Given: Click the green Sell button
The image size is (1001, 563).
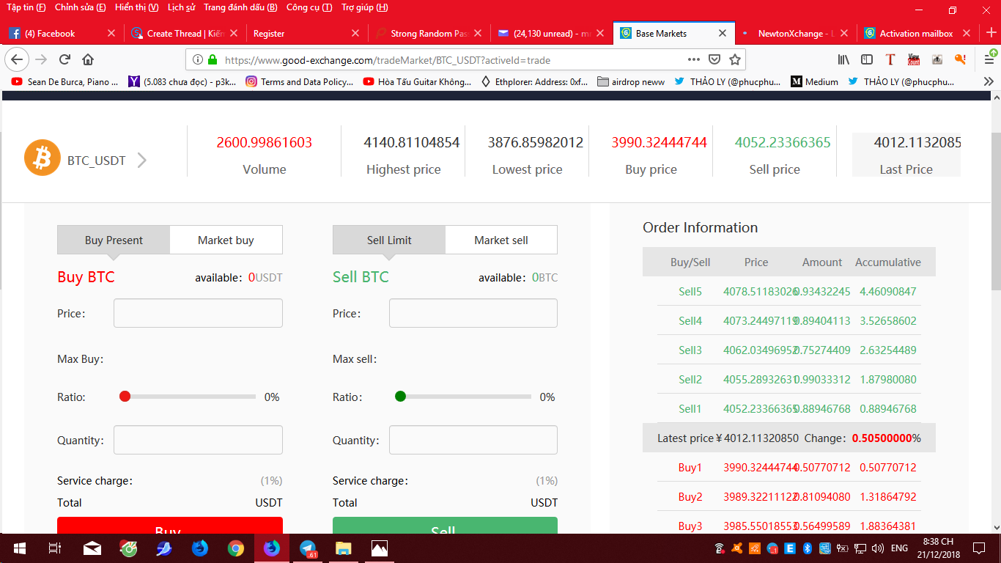Looking at the screenshot, I should pos(445,526).
